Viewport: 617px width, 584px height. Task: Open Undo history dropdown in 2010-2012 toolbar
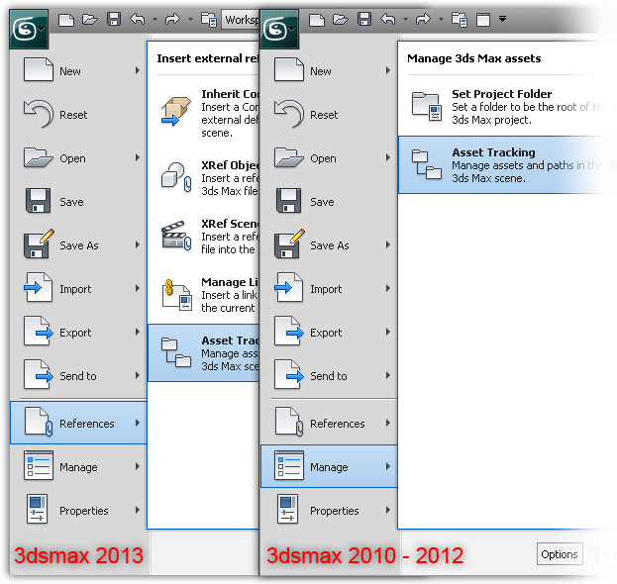tap(405, 19)
